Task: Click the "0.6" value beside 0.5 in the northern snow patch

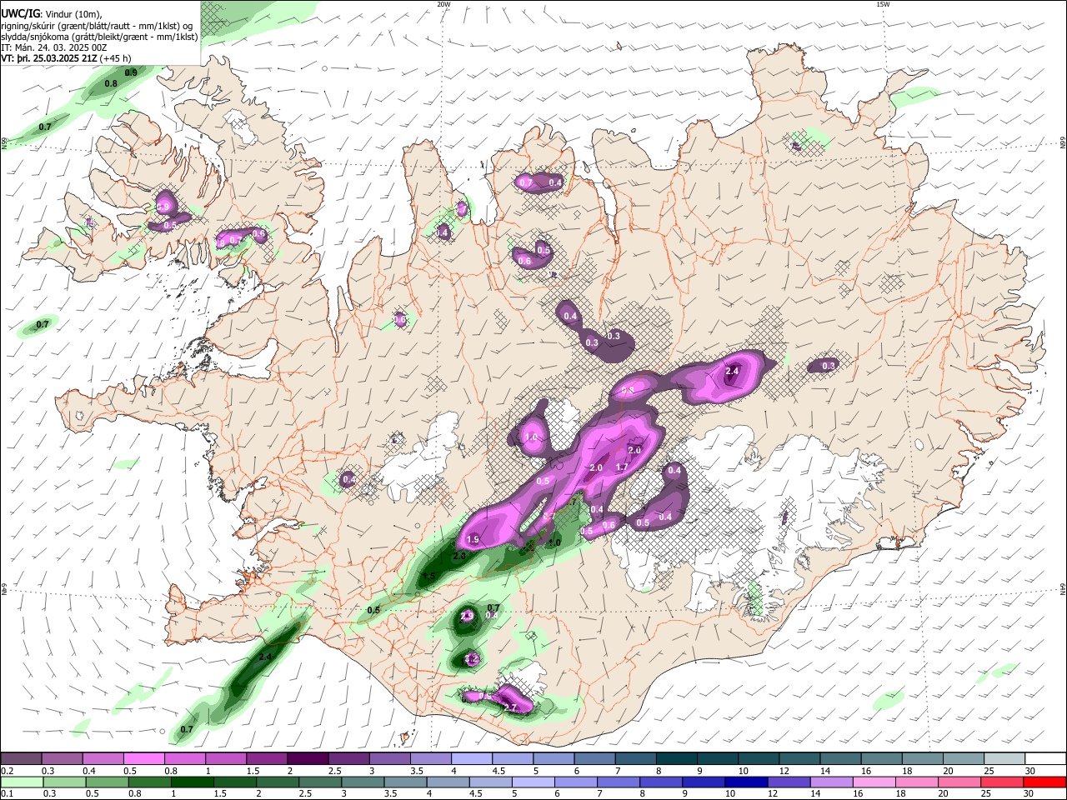Action: pyautogui.click(x=524, y=261)
